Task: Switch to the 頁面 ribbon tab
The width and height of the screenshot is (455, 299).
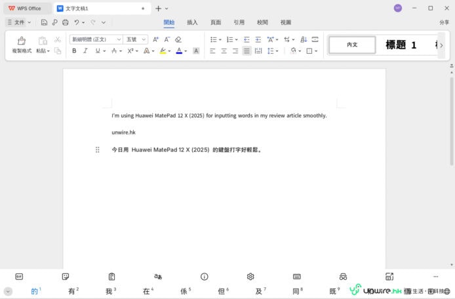Action: [x=216, y=22]
